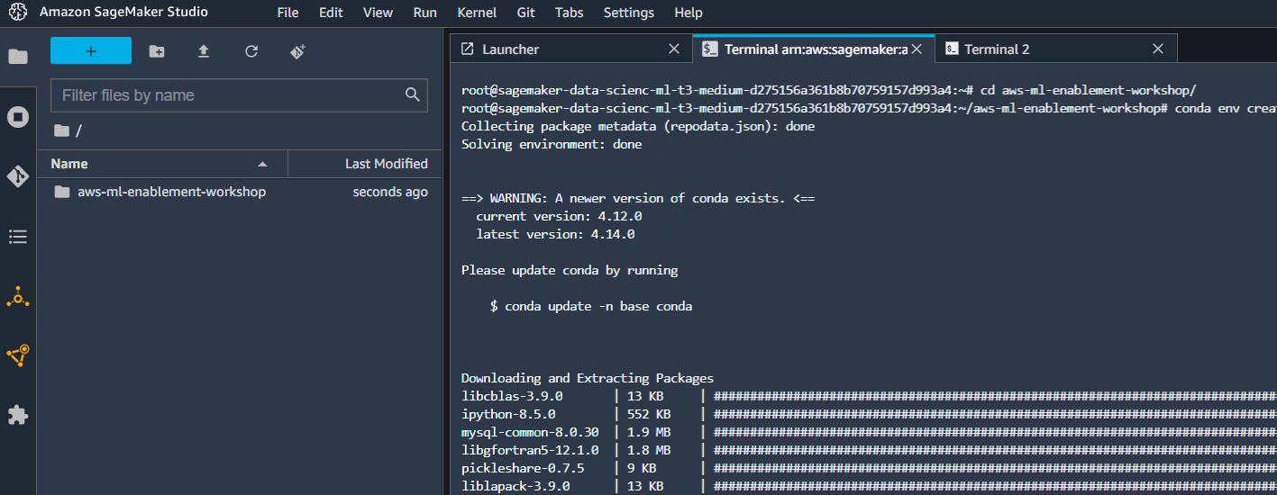Open the Kernel menu

click(478, 13)
